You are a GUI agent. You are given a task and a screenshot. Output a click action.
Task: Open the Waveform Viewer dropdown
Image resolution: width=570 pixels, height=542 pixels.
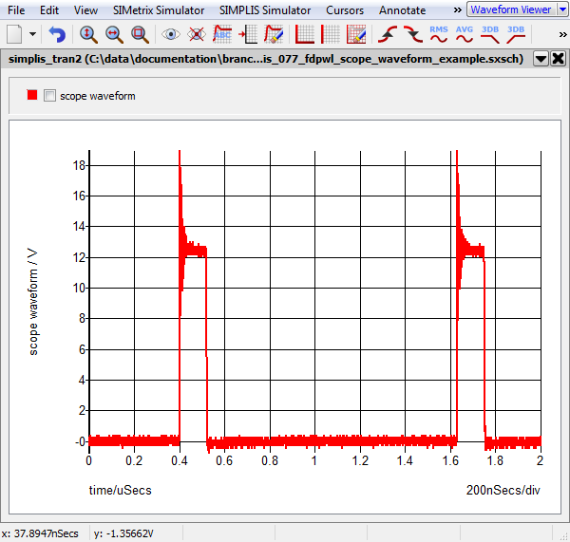coord(515,9)
